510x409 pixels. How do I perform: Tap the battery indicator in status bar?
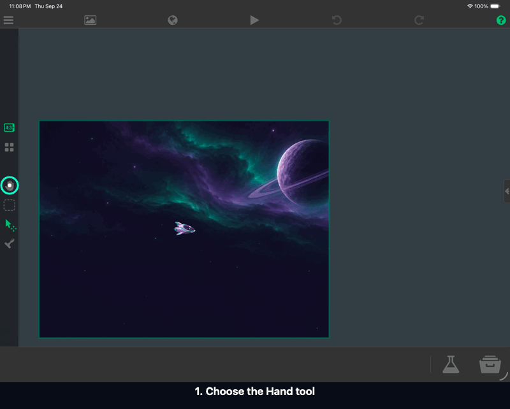tap(495, 6)
